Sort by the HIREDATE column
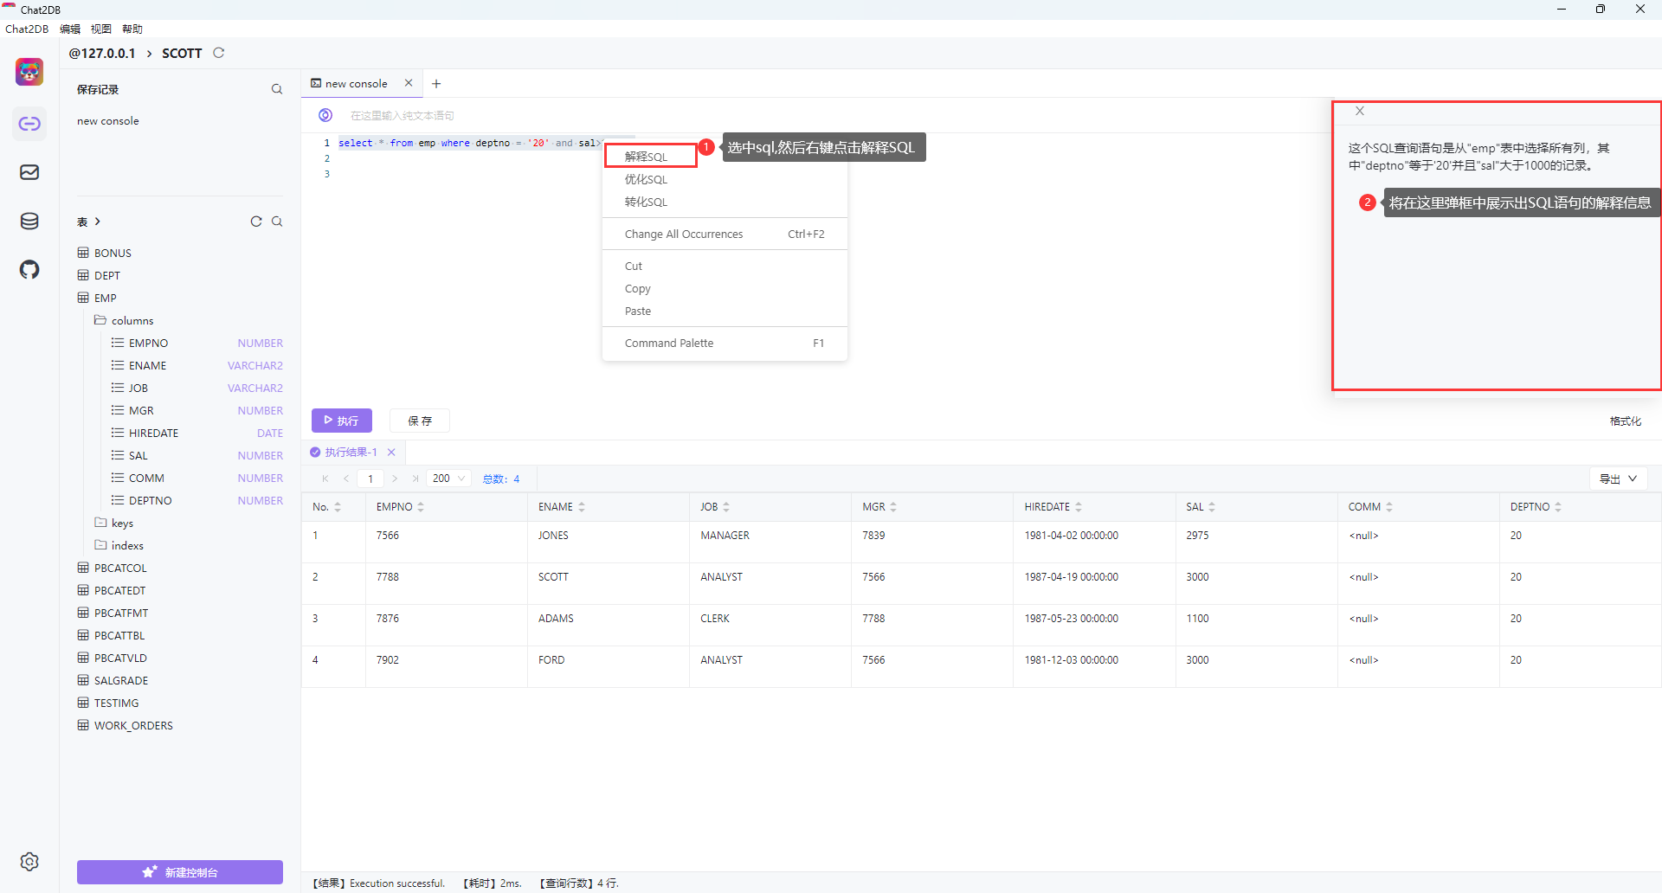 point(1079,507)
